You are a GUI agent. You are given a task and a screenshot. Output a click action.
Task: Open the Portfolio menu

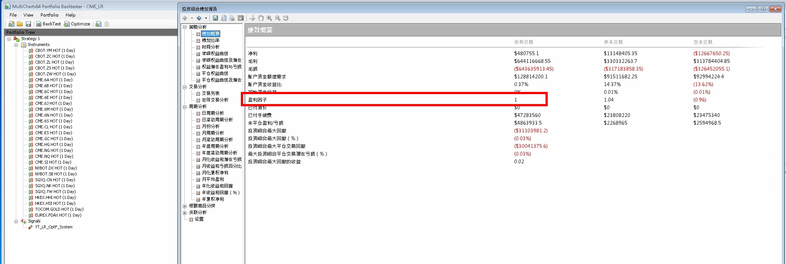(x=49, y=15)
